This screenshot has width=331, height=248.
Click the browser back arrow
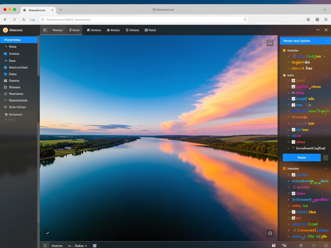(5, 20)
